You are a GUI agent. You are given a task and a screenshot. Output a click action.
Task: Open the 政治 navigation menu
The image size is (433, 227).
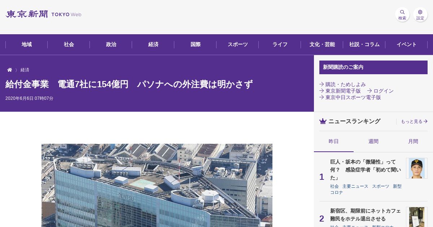pyautogui.click(x=111, y=45)
